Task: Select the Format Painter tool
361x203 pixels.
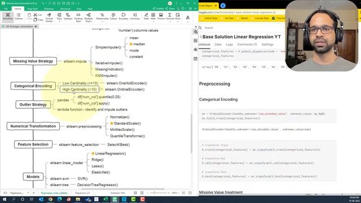Action: (x=49, y=17)
